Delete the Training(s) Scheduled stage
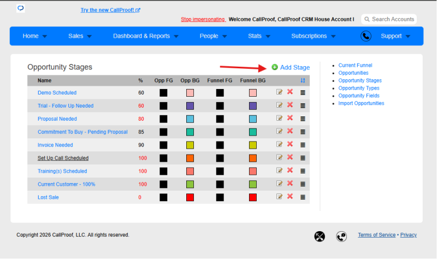This screenshot has width=437, height=259. (x=290, y=170)
